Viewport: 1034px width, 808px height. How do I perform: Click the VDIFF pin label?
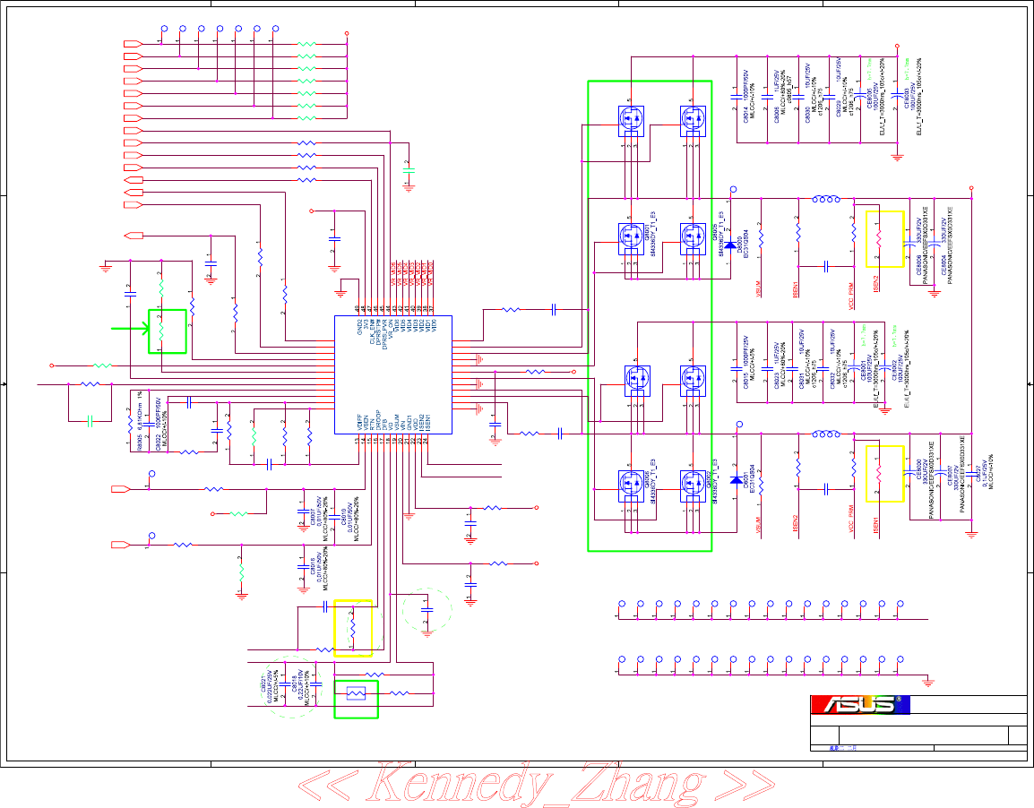tap(360, 423)
